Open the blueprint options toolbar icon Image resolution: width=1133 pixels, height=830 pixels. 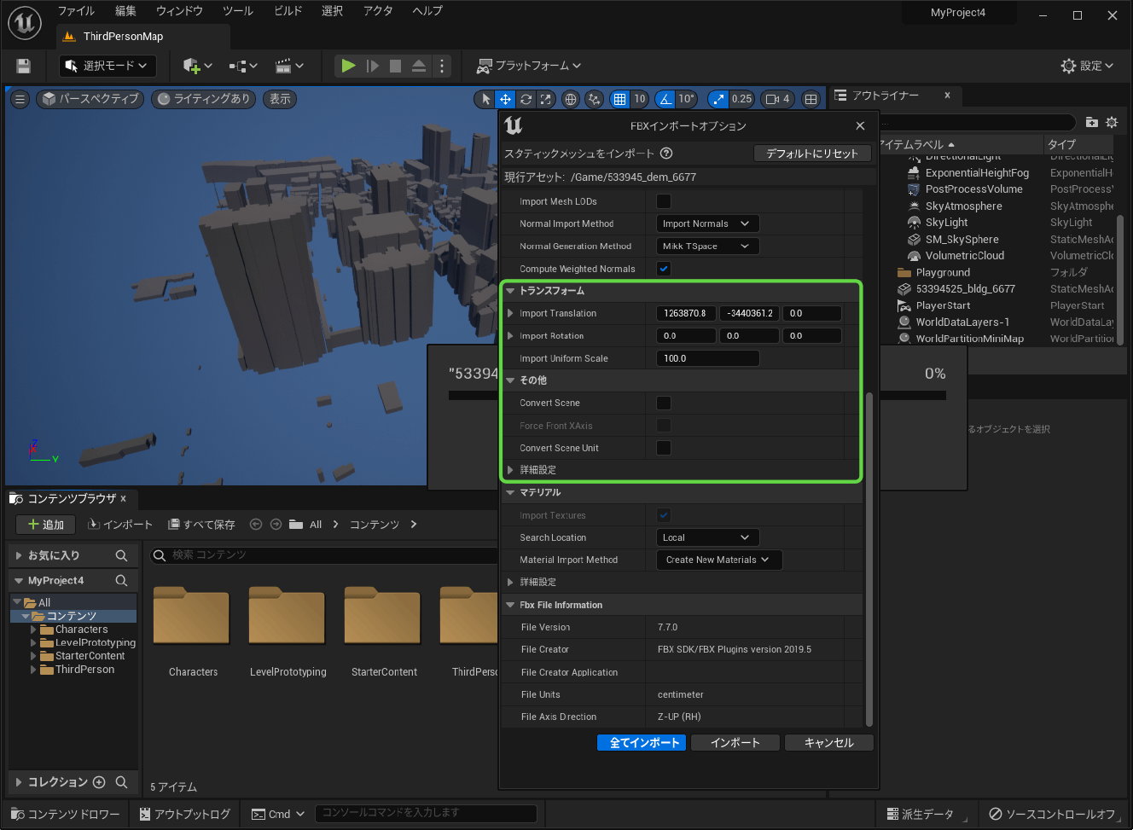tap(243, 66)
